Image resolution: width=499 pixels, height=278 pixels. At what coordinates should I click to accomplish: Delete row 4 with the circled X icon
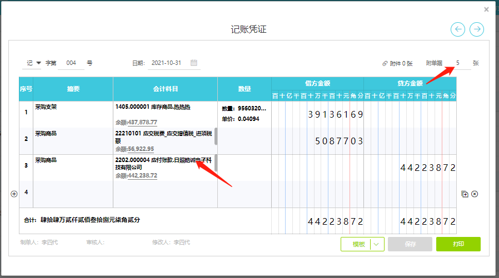pyautogui.click(x=475, y=194)
